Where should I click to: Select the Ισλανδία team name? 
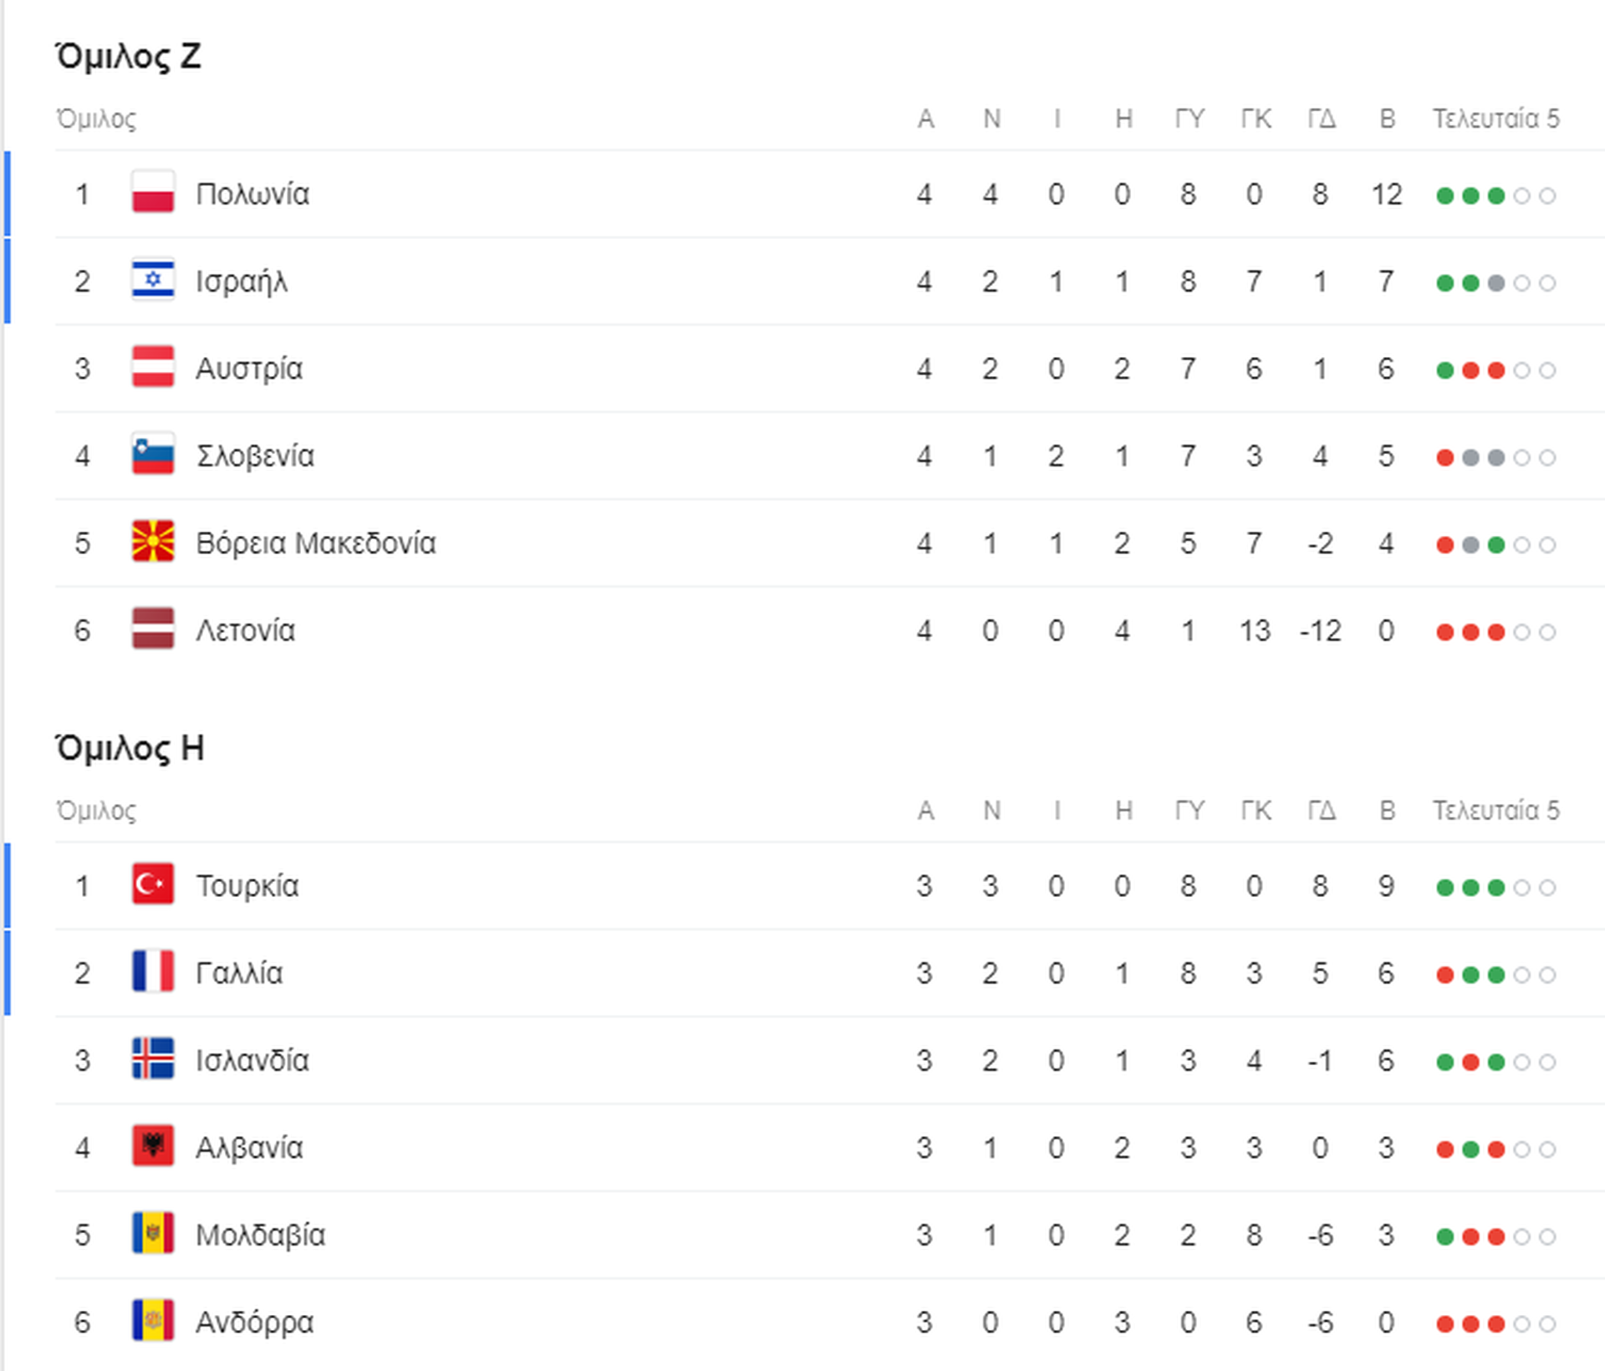tap(252, 1060)
